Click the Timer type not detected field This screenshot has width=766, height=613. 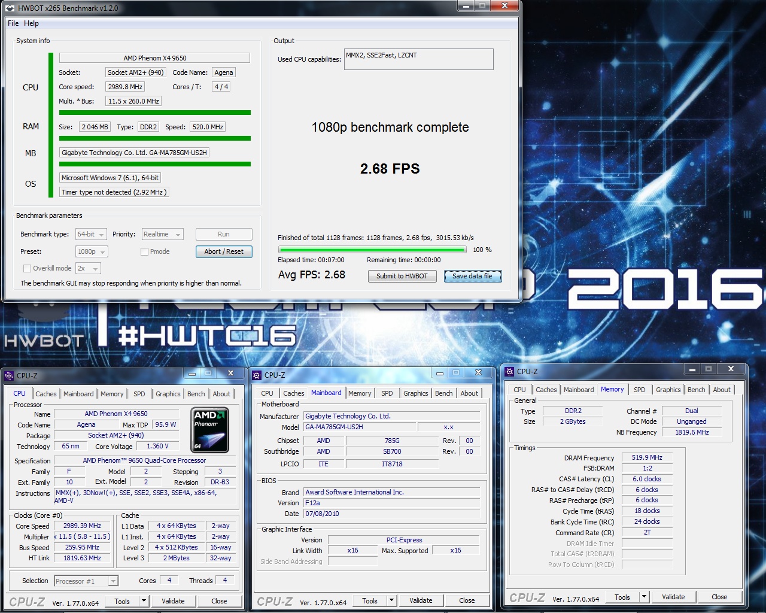pos(114,192)
